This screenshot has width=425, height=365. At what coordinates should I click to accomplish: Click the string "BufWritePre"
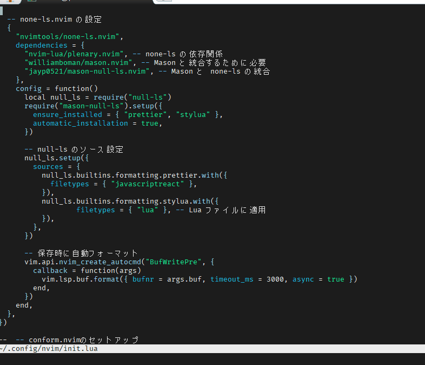click(x=174, y=262)
